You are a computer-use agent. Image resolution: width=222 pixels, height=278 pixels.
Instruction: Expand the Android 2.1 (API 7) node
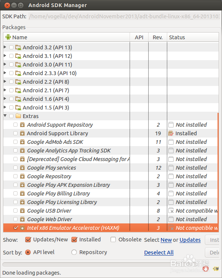pyautogui.click(x=5, y=90)
